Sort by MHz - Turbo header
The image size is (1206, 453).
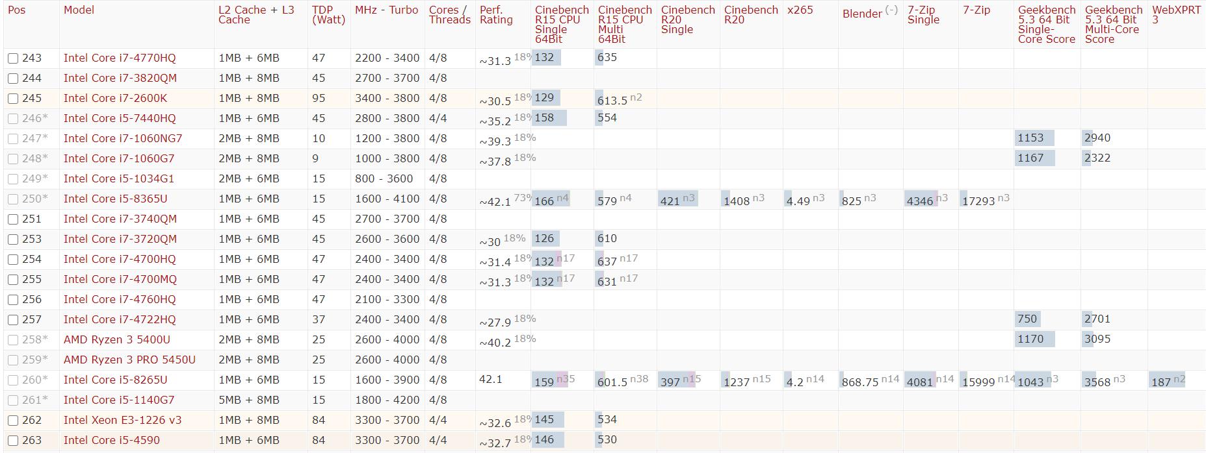387,10
